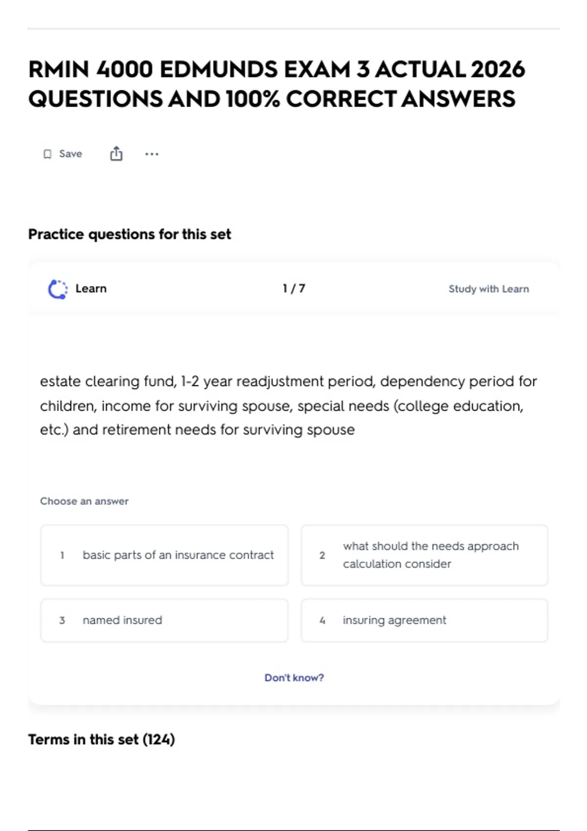Open the three-dots more options menu
Screen dimensions: 587x831
coord(152,154)
